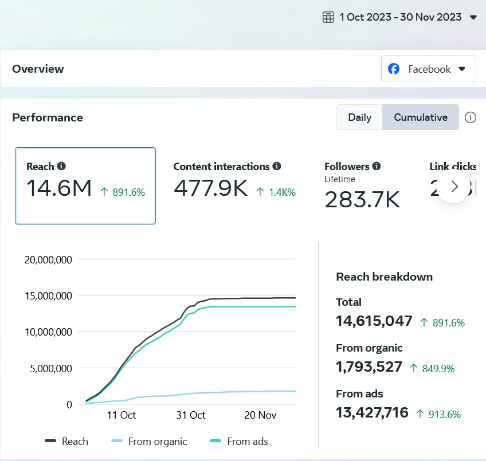Click the green arrow beside Reach 891.6%

(x=104, y=192)
